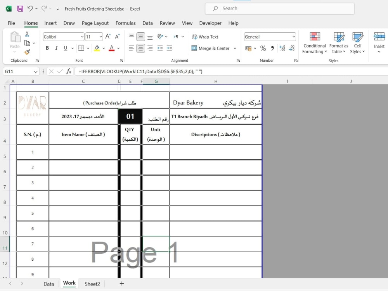Image resolution: width=388 pixels, height=291 pixels.
Task: Expand the Name Box G11 dropdown
Action: coord(35,71)
